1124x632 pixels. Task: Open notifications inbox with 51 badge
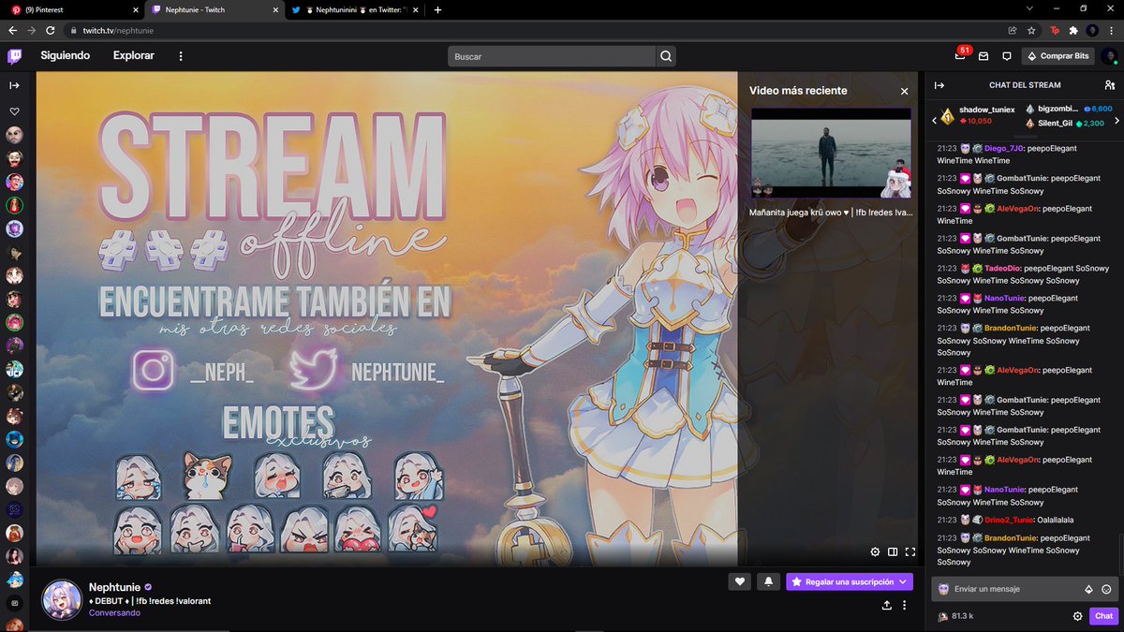960,55
